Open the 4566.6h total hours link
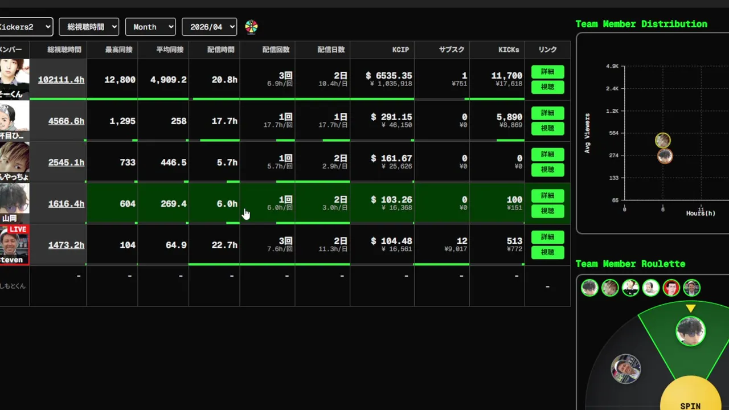This screenshot has width=729, height=410. coord(66,121)
